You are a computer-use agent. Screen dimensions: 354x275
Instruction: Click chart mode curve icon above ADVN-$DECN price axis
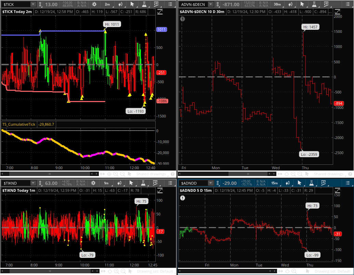tap(338, 12)
